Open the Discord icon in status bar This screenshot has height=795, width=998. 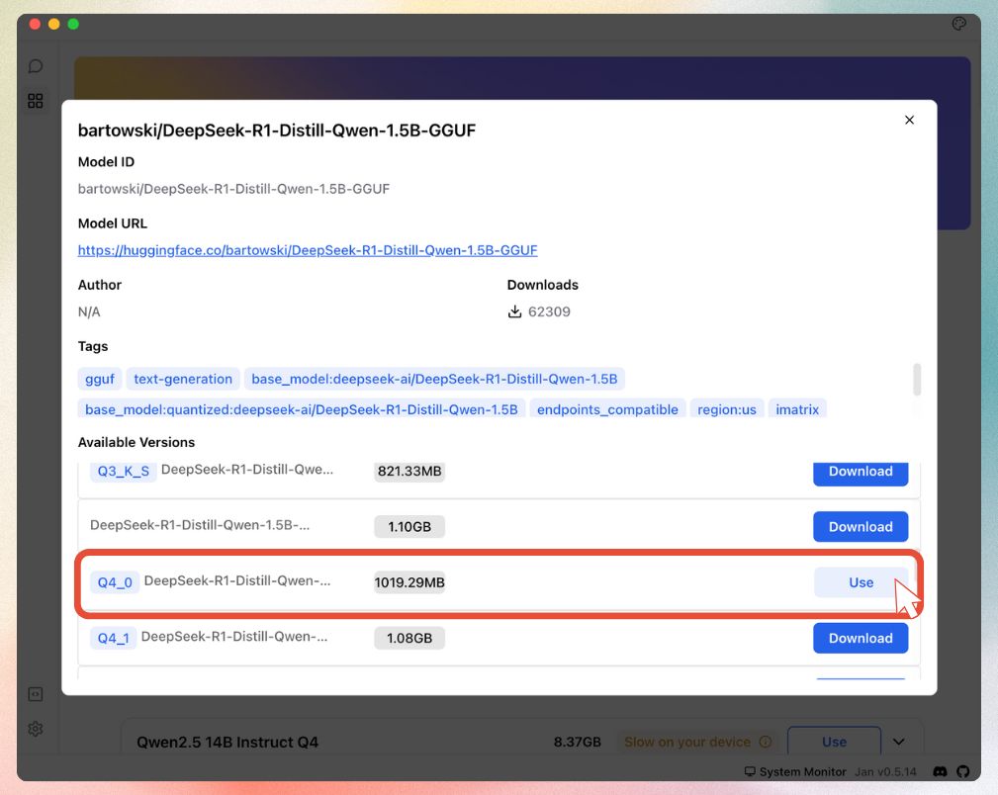pyautogui.click(x=940, y=771)
